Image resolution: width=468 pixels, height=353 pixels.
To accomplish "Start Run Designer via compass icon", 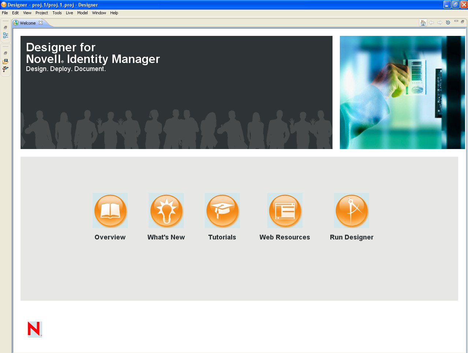I will click(x=352, y=211).
